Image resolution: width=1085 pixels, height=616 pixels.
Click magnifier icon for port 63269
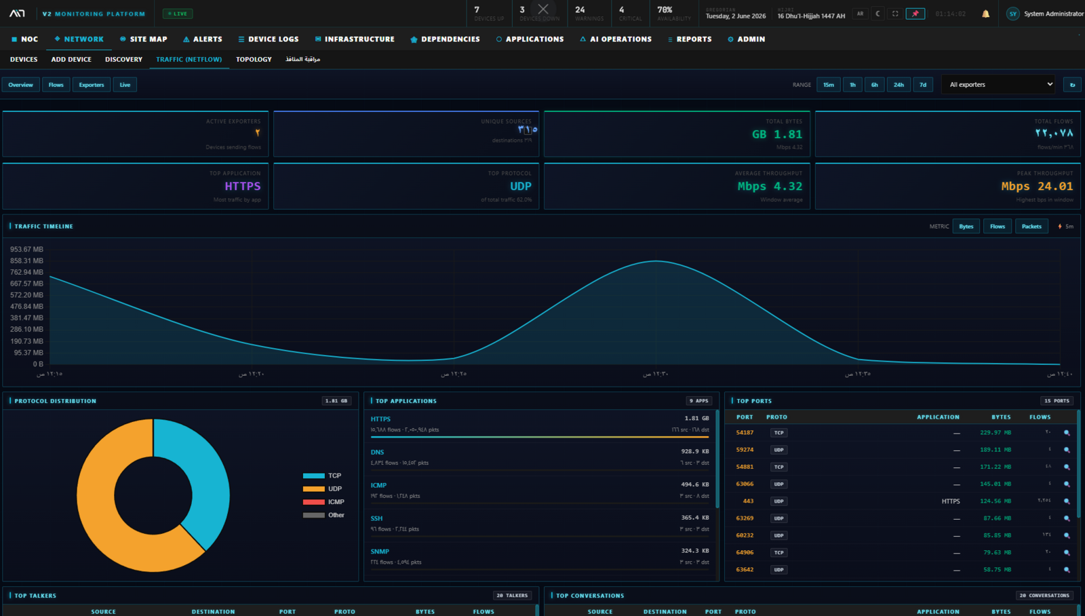coord(1067,518)
